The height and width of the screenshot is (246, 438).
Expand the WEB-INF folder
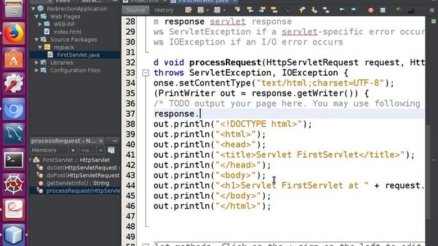40,25
